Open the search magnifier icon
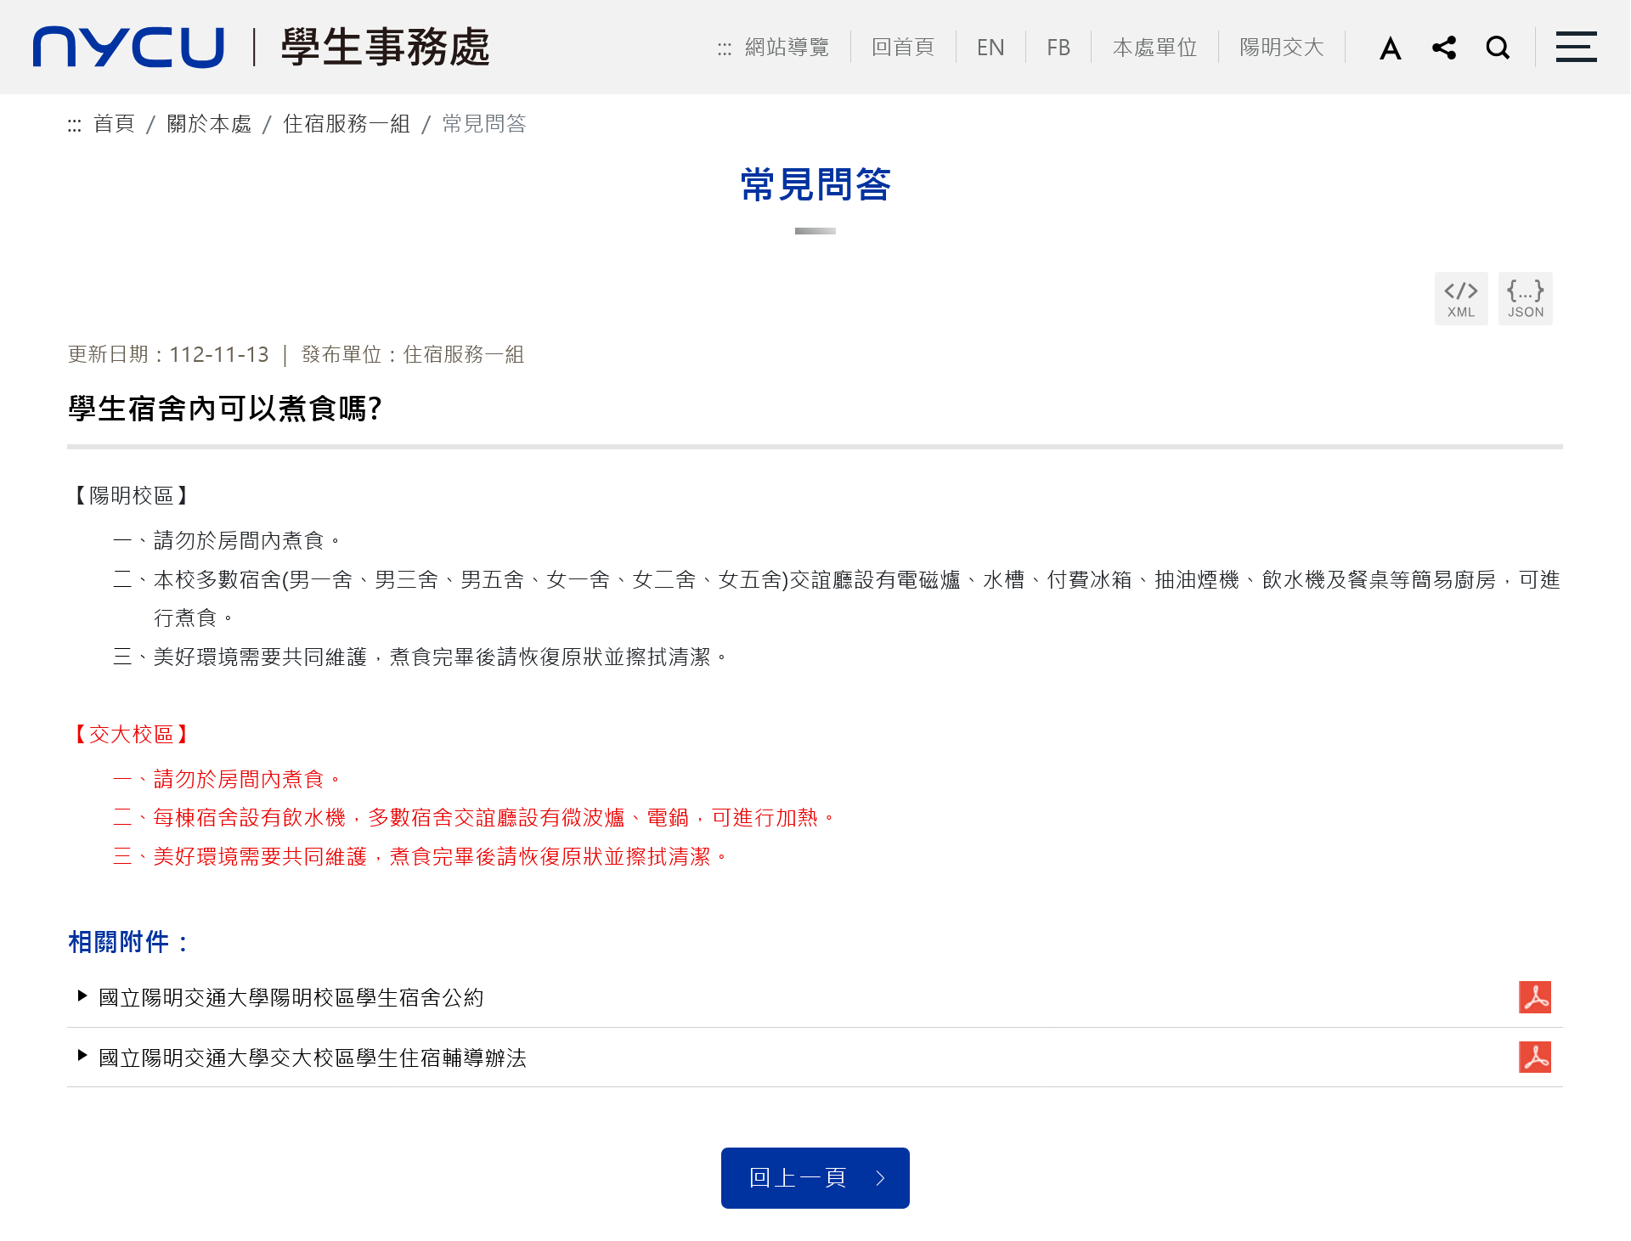 click(x=1498, y=48)
